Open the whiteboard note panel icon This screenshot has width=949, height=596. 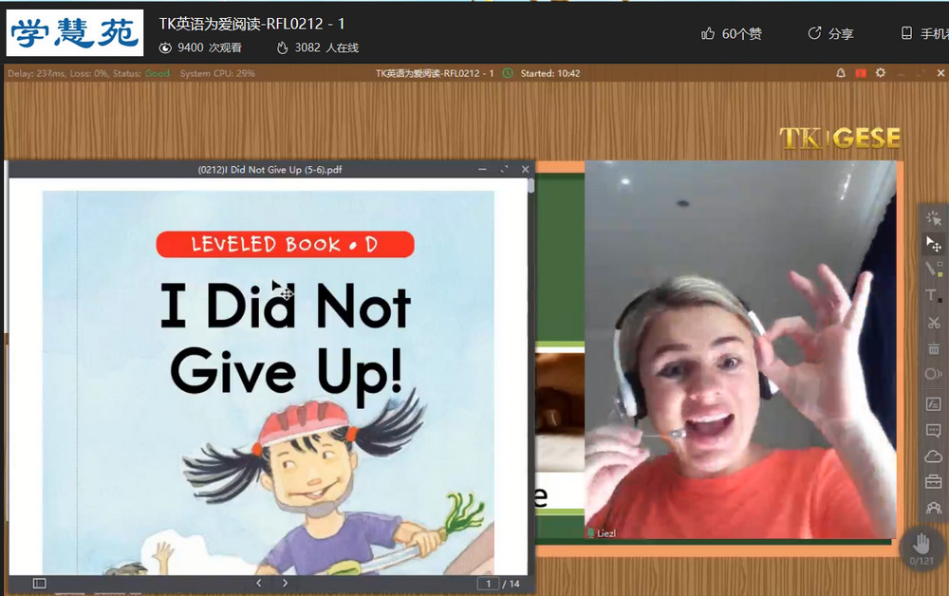(x=933, y=403)
